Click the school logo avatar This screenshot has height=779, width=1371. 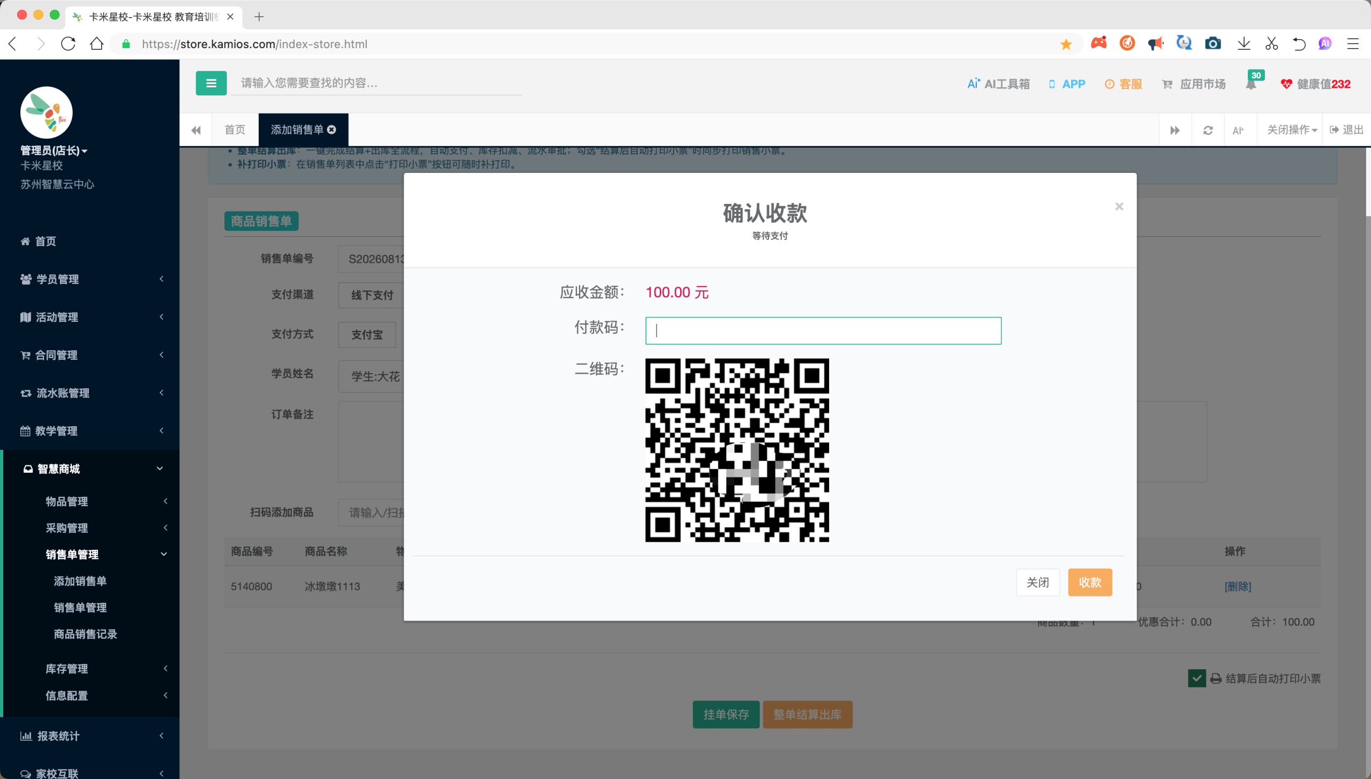click(47, 112)
